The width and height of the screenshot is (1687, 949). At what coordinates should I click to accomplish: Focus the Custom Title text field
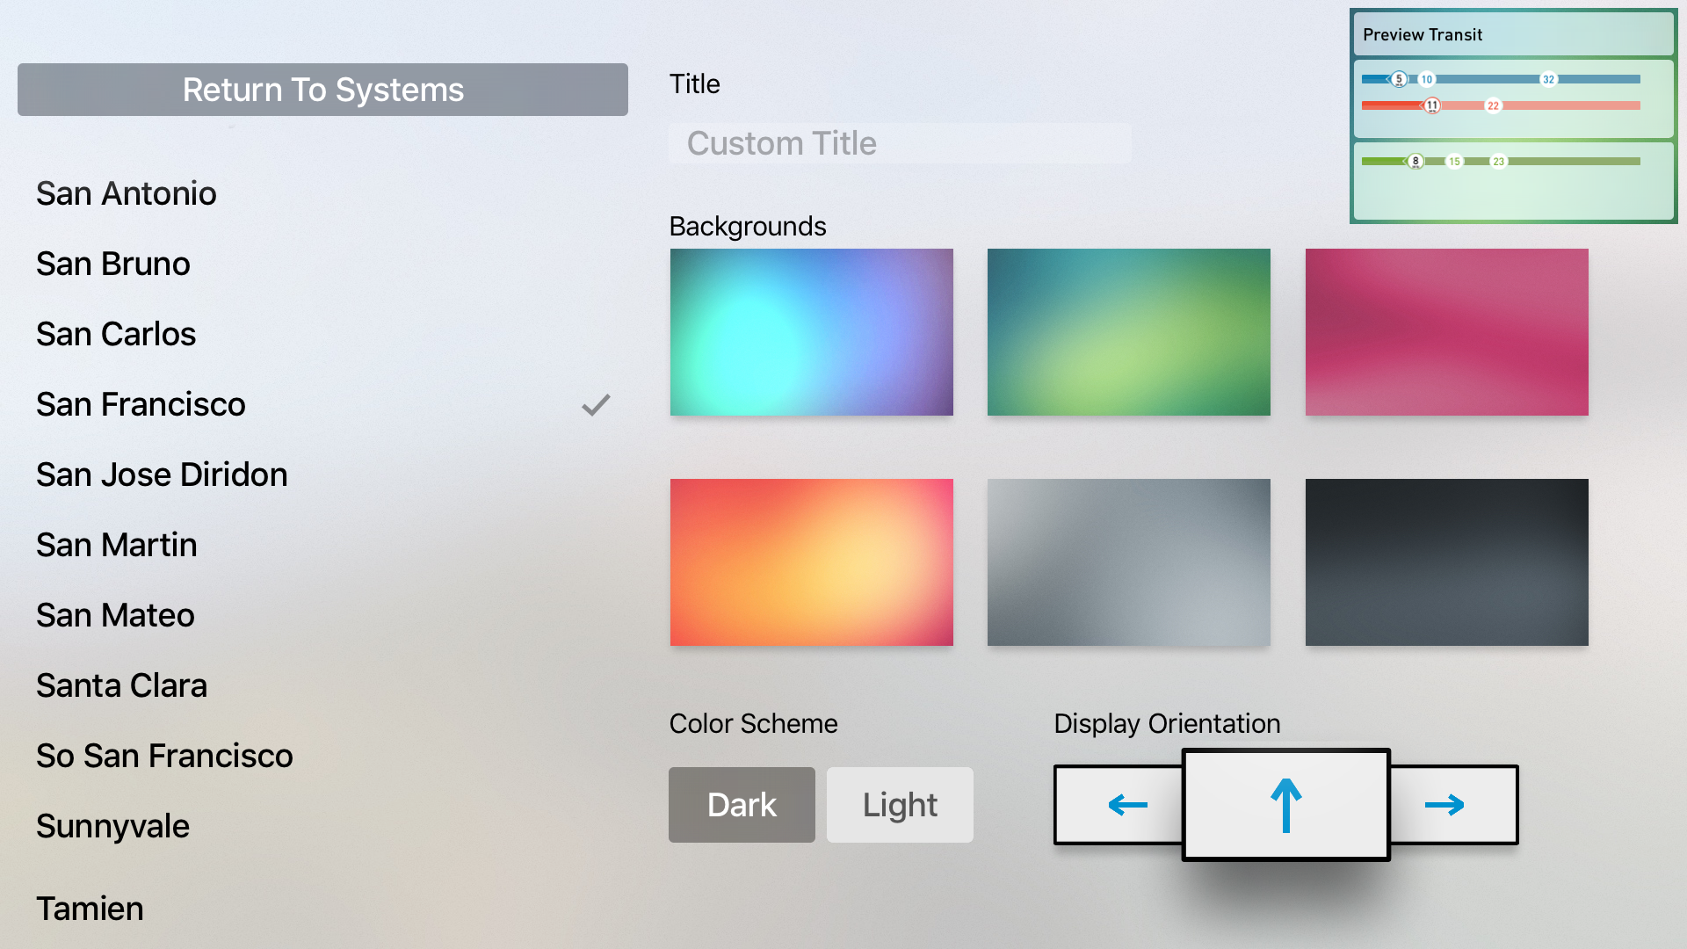pos(900,143)
